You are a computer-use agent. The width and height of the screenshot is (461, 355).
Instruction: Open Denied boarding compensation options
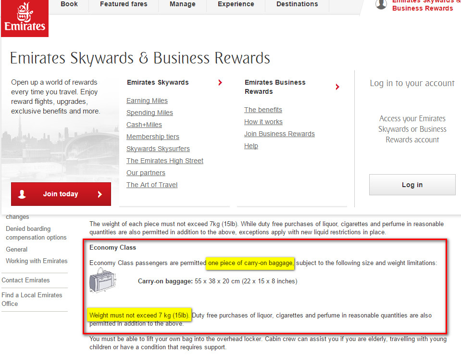(x=36, y=233)
